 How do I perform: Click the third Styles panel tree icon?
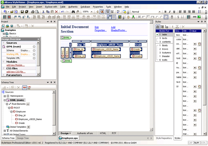[x=167, y=27]
